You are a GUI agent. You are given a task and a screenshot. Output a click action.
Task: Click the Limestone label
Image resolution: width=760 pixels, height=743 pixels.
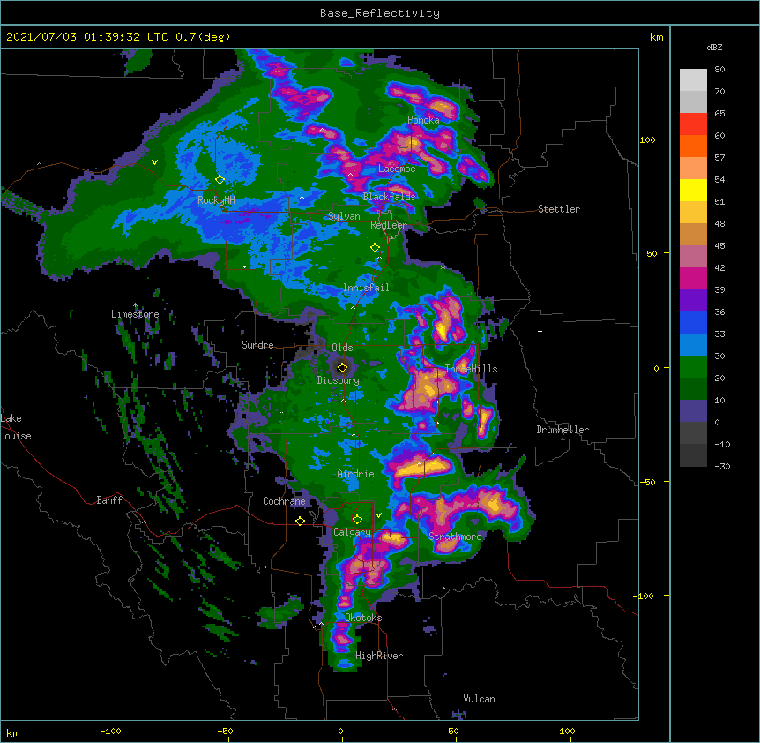coord(135,314)
